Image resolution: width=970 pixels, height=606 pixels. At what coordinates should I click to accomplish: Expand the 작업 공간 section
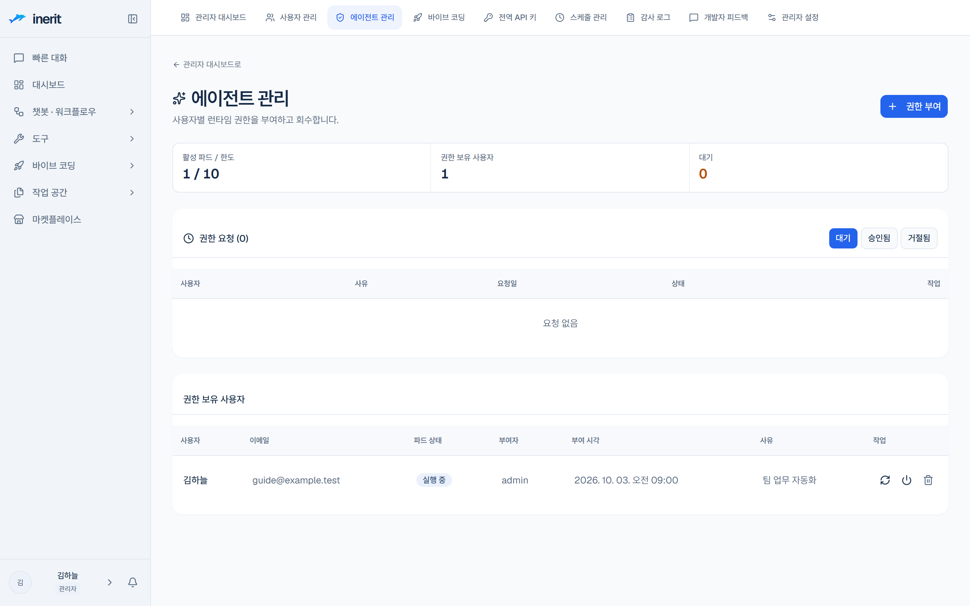click(x=75, y=192)
